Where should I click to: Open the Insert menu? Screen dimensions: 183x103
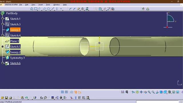pyautogui.click(x=41, y=5)
